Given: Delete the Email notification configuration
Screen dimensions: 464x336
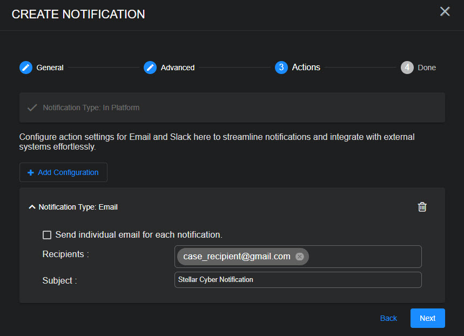Looking at the screenshot, I should [422, 207].
